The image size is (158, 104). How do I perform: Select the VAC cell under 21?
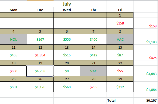pyautogui.click(x=94, y=71)
